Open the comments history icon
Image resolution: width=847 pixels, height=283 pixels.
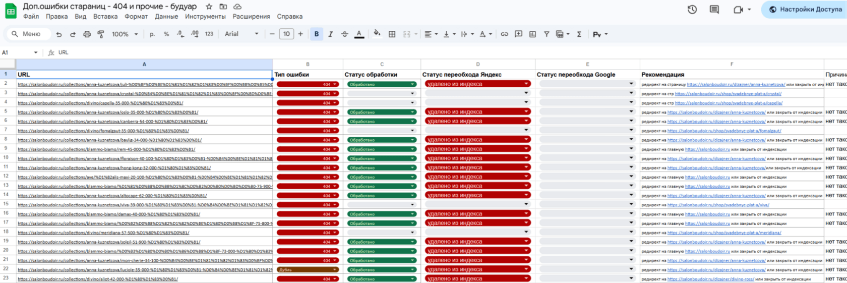tap(714, 10)
